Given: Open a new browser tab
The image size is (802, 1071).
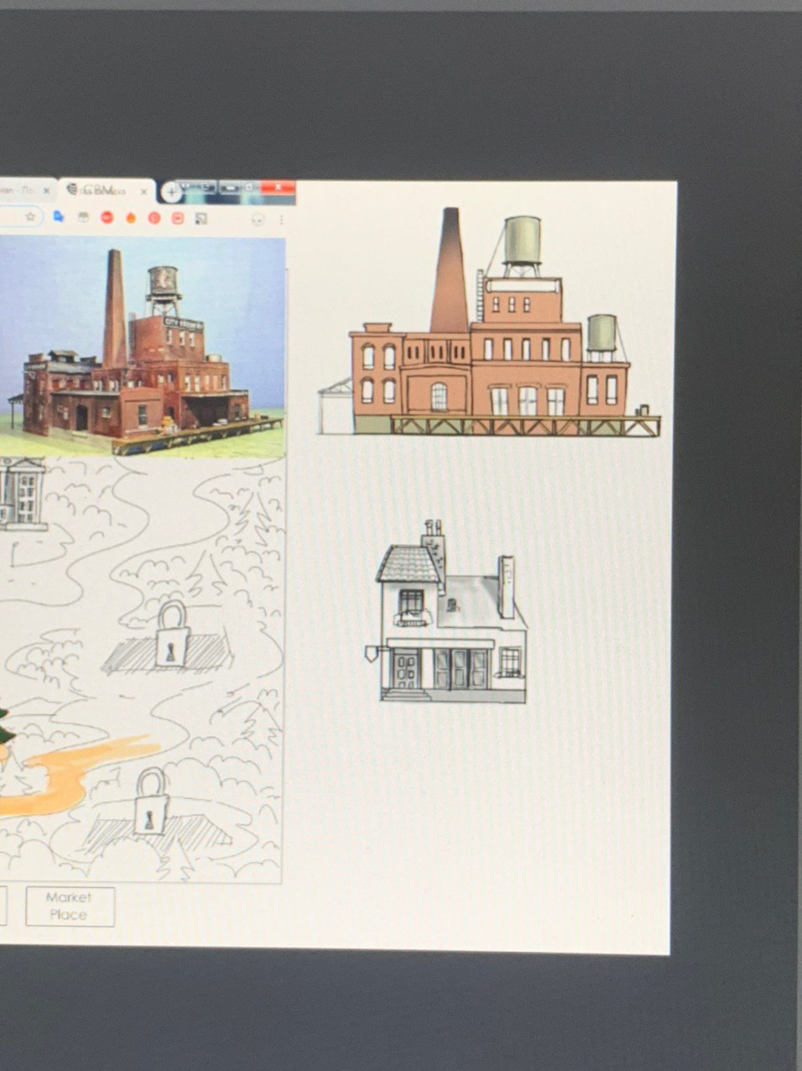Looking at the screenshot, I should (x=170, y=192).
